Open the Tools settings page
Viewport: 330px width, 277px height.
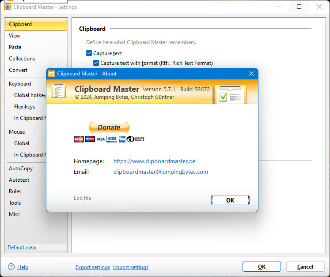coord(15,203)
